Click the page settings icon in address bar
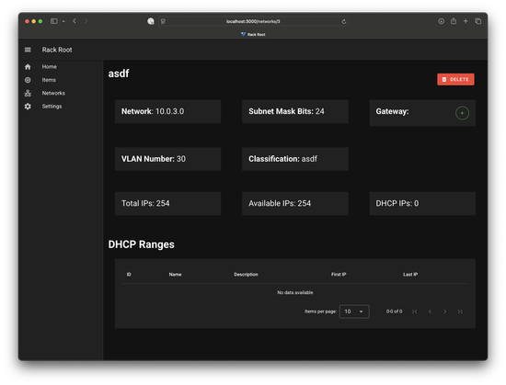 pos(163,21)
